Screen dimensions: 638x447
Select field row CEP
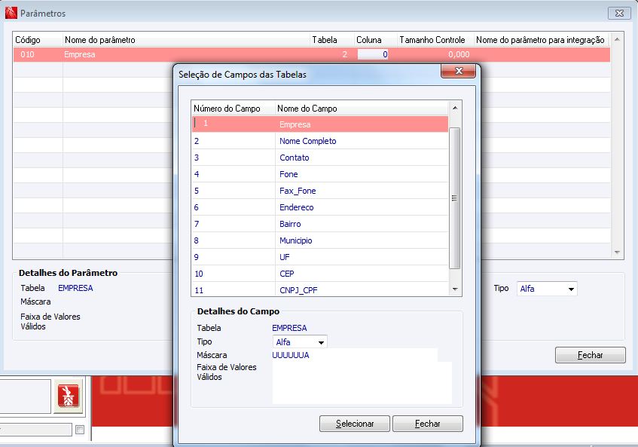[x=320, y=274]
